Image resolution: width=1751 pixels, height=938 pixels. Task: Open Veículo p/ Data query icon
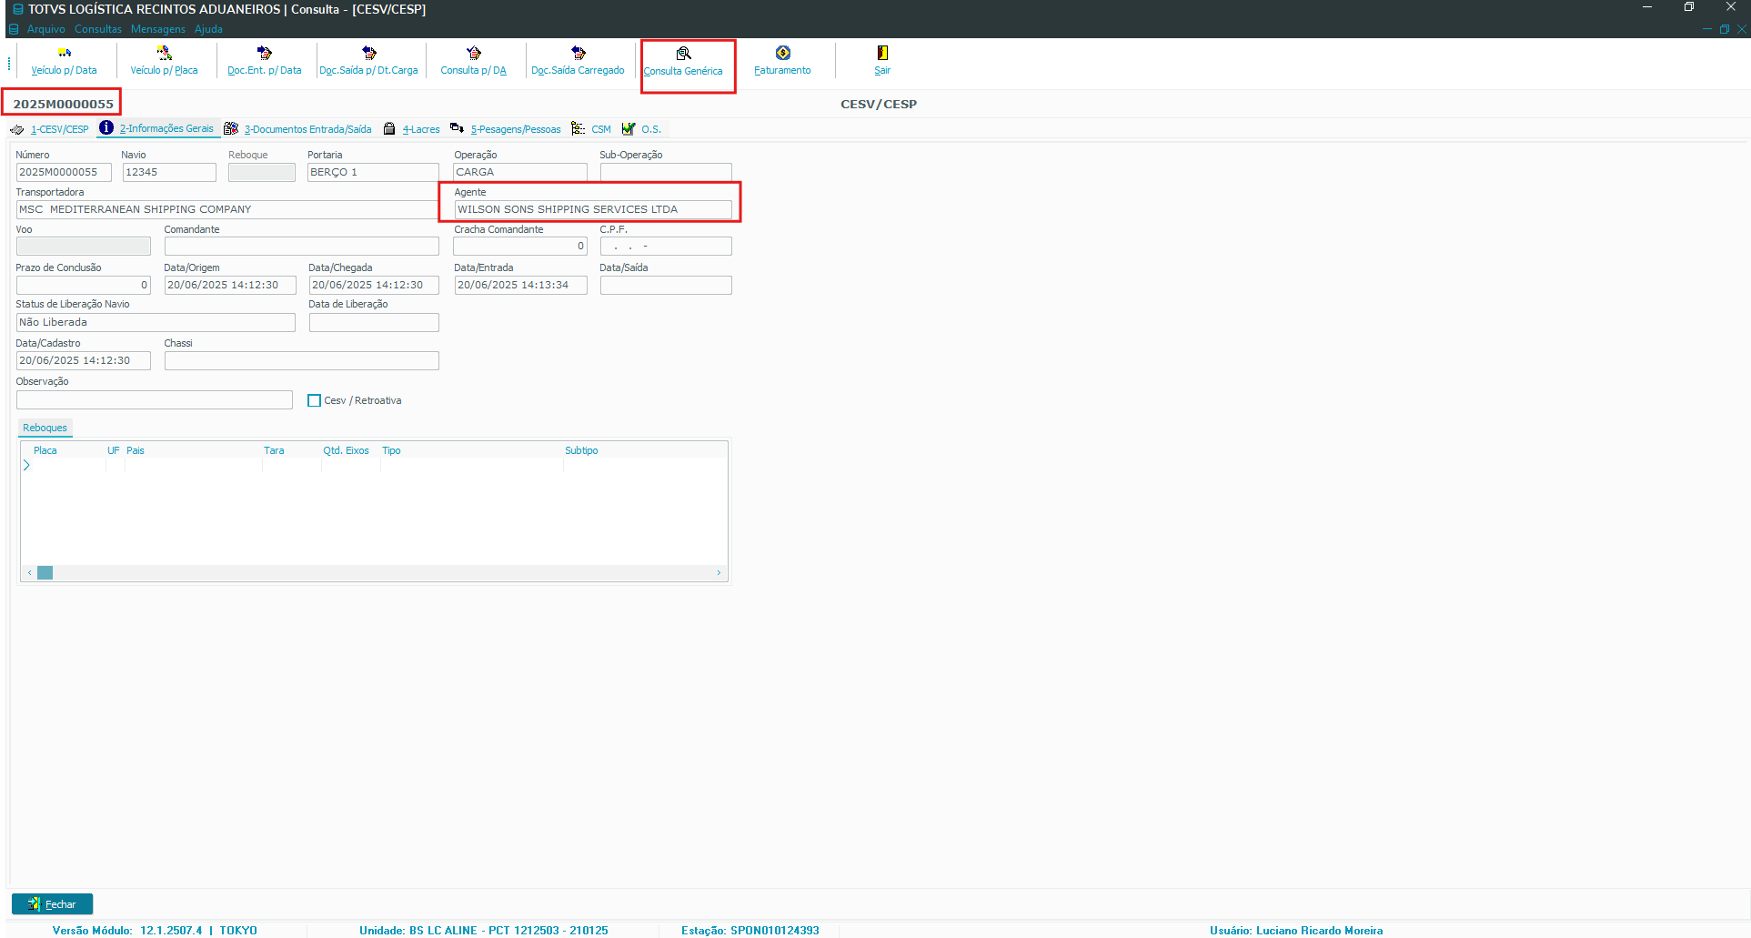coord(64,53)
